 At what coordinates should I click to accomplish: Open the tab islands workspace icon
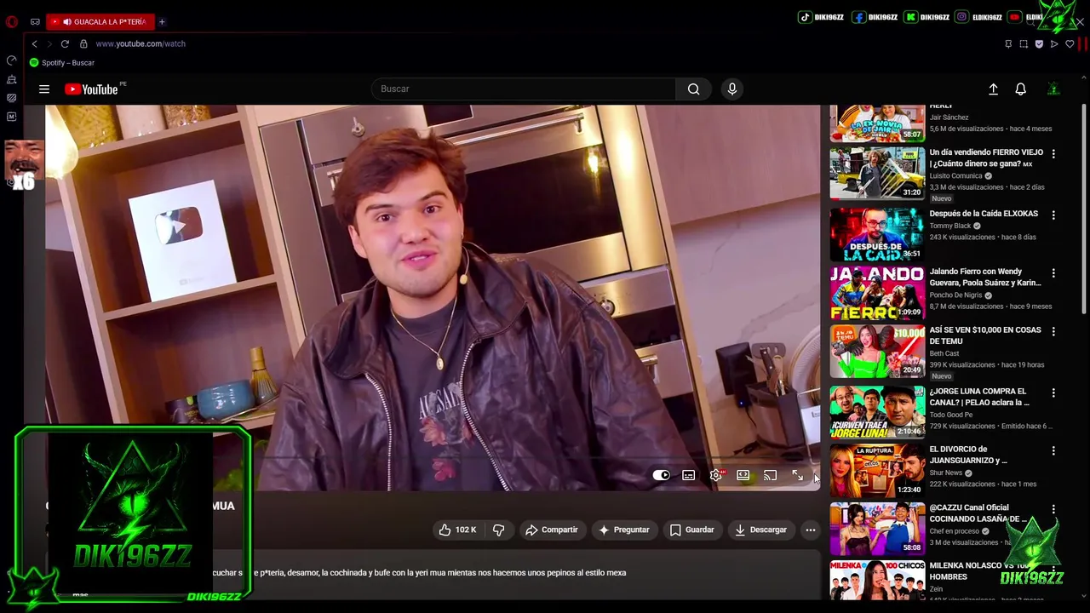tap(35, 21)
